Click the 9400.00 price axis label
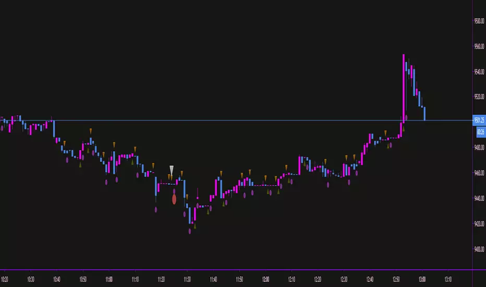 pos(479,249)
